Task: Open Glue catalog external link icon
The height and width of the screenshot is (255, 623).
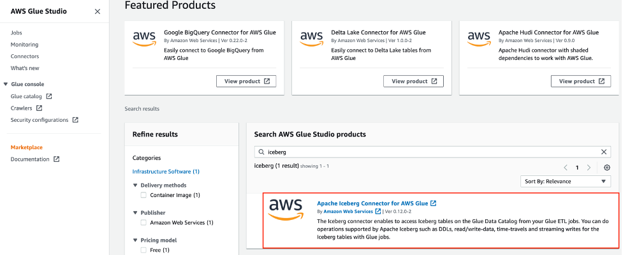Action: 49,96
